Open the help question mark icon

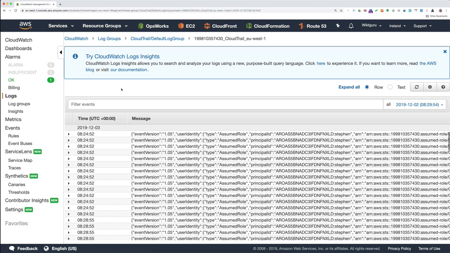point(443,87)
